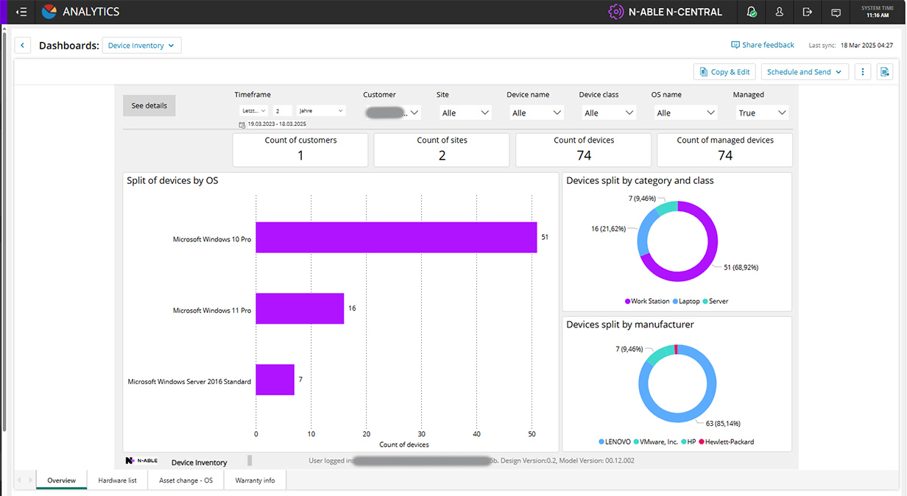This screenshot has width=907, height=496.
Task: Click the Analytics pie-chart logo
Action: 49,12
